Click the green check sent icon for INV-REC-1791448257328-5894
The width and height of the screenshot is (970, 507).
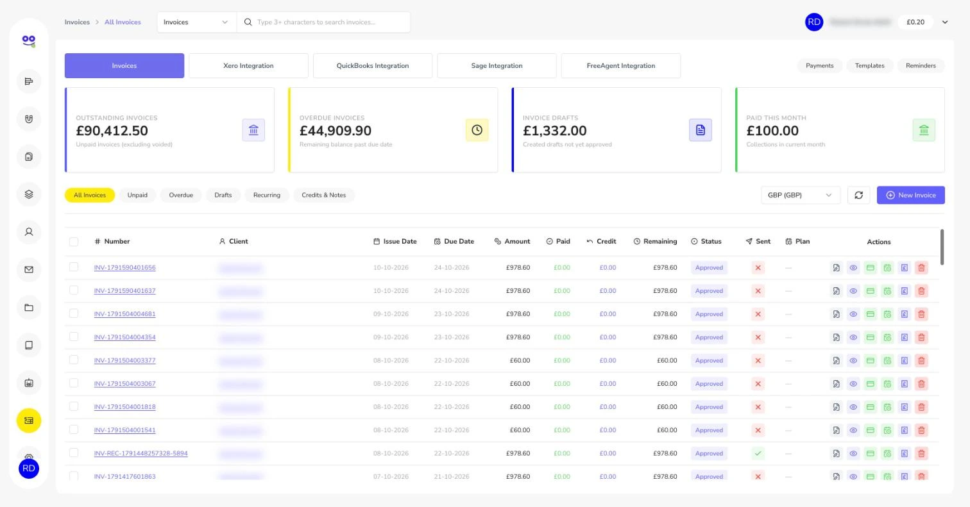pos(758,453)
